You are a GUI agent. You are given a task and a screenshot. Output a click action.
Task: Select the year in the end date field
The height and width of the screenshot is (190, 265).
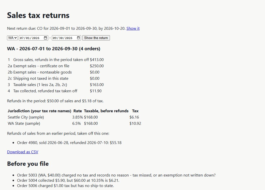point(69,38)
